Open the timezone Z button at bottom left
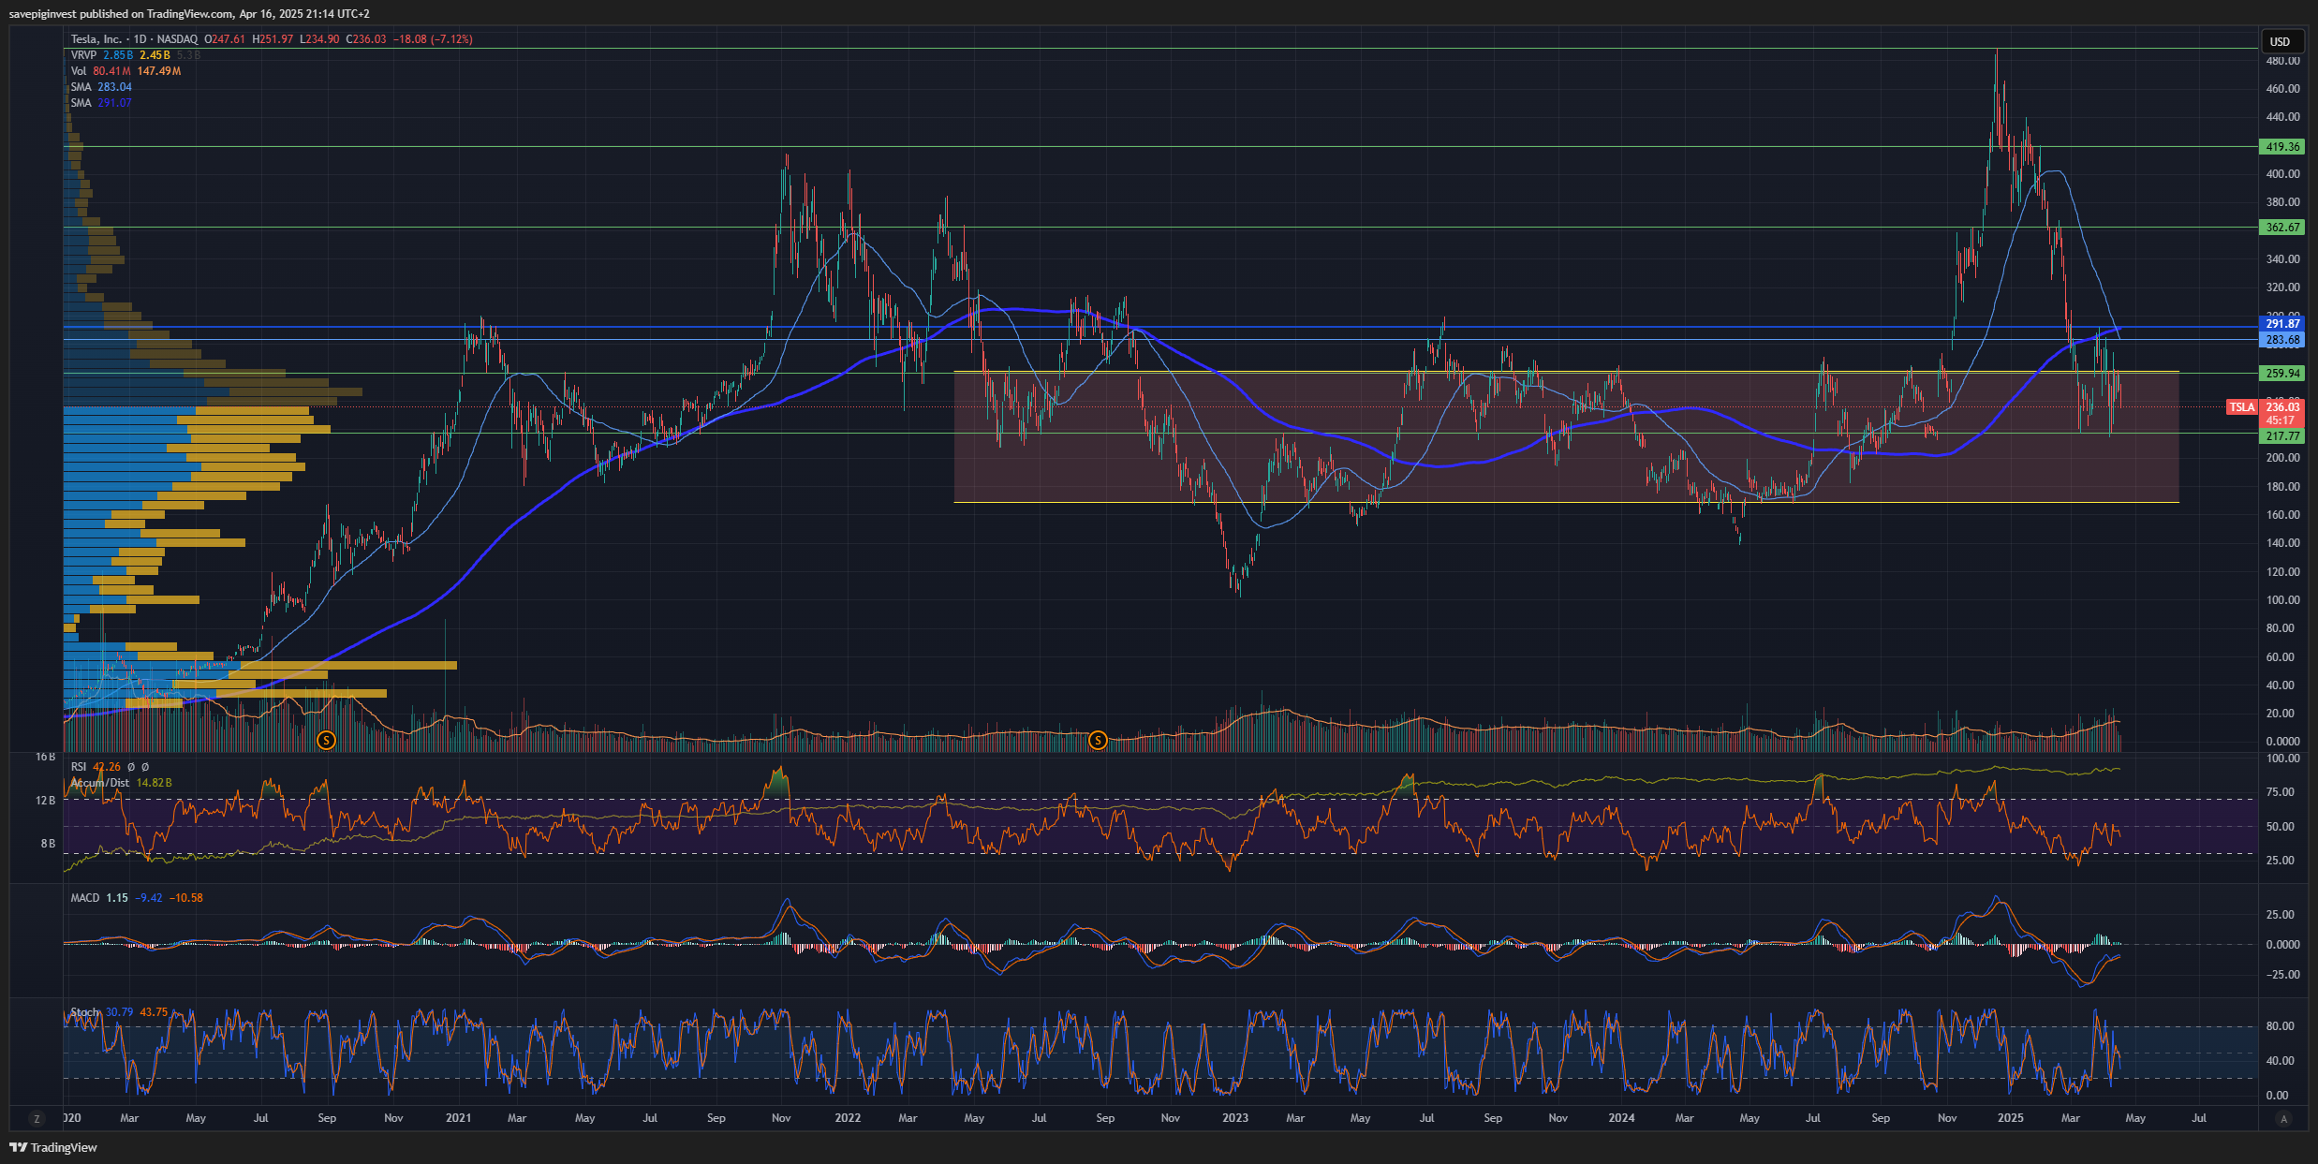Viewport: 2318px width, 1164px height. 37,1118
